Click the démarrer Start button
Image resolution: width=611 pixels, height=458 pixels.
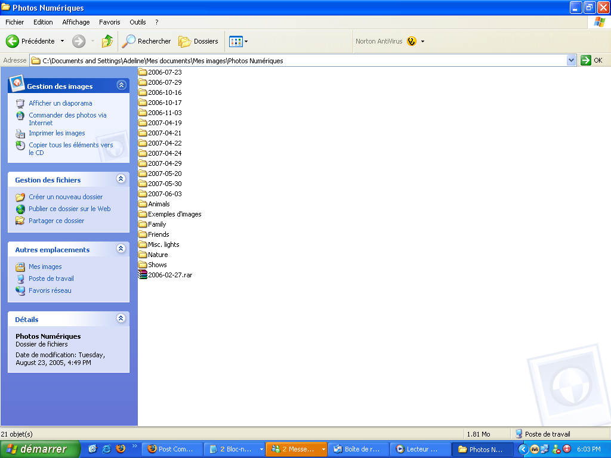click(39, 449)
